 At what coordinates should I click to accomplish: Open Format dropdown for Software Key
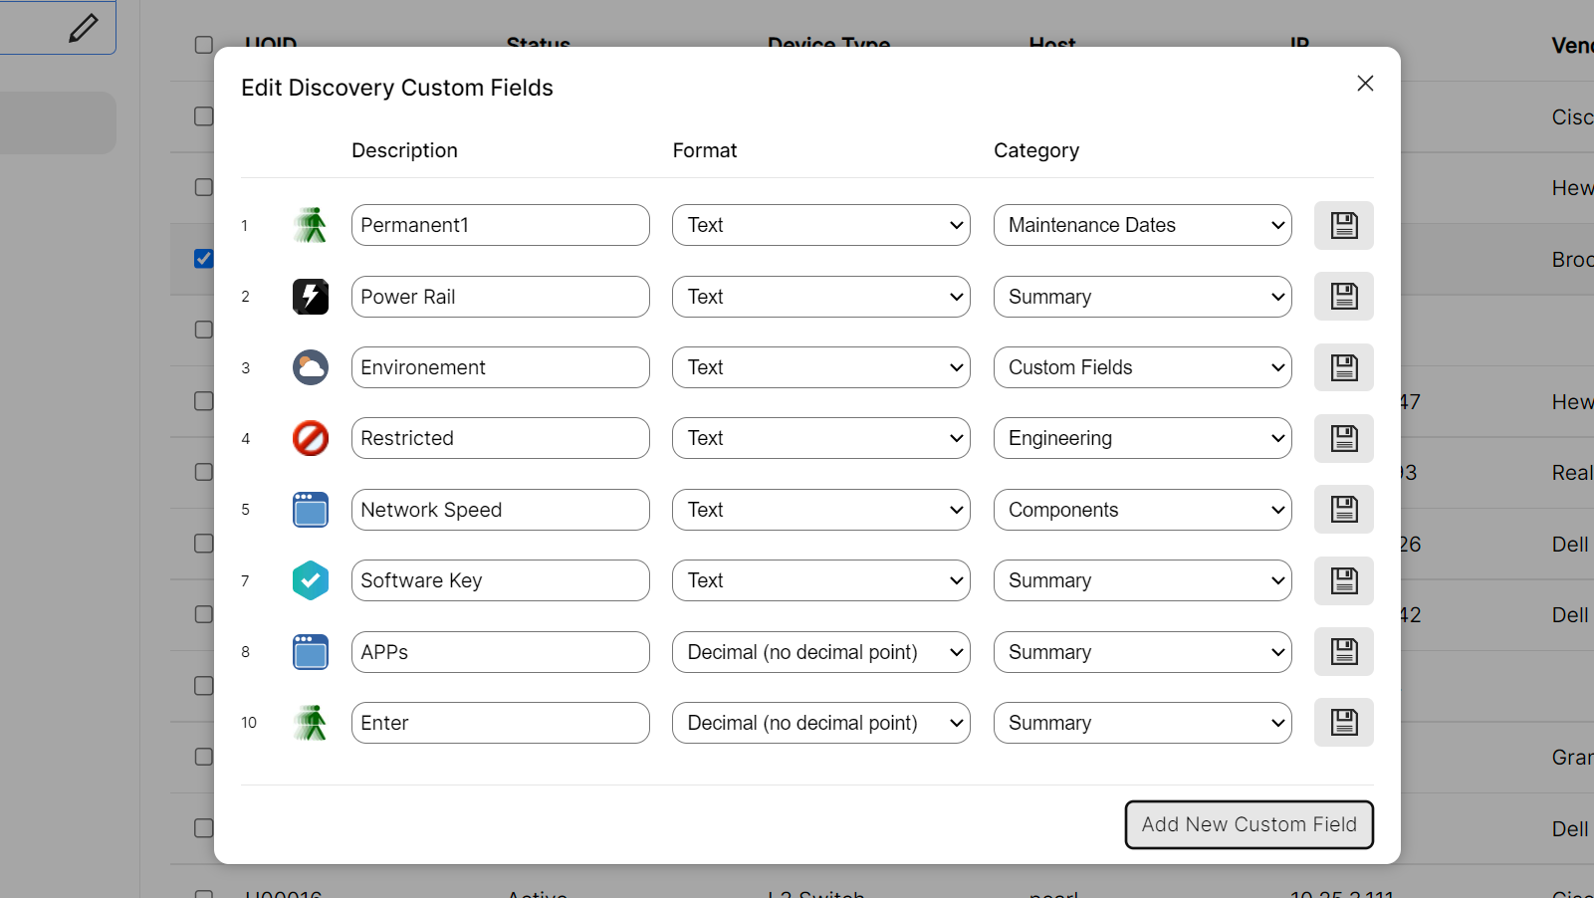click(x=821, y=580)
